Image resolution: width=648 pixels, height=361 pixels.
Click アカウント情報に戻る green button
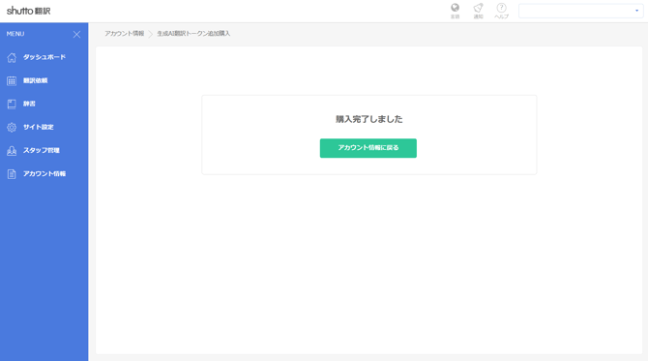pos(368,148)
